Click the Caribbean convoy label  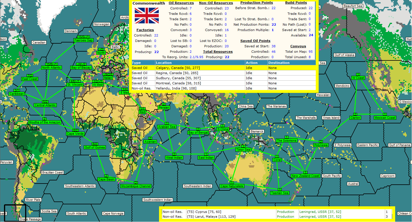[17, 94]
